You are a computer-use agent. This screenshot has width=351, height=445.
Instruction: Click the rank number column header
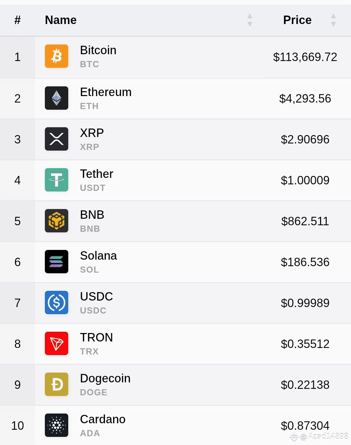[18, 20]
